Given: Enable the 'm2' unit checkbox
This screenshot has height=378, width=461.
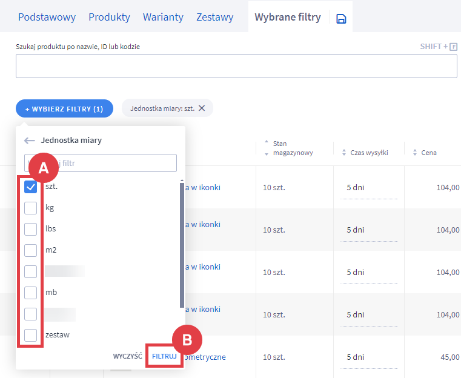Looking at the screenshot, I should (x=31, y=250).
